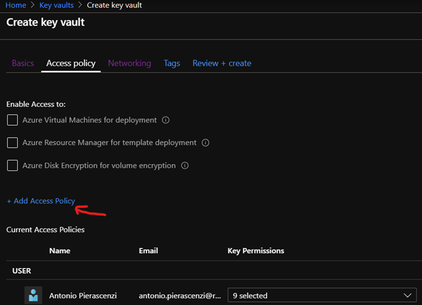Open info icon for Azure Resource Manager option
Viewport: 422px width, 305px height.
click(x=205, y=142)
